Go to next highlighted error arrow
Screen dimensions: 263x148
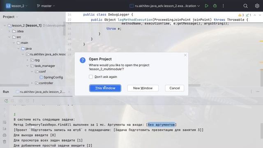[260, 15]
